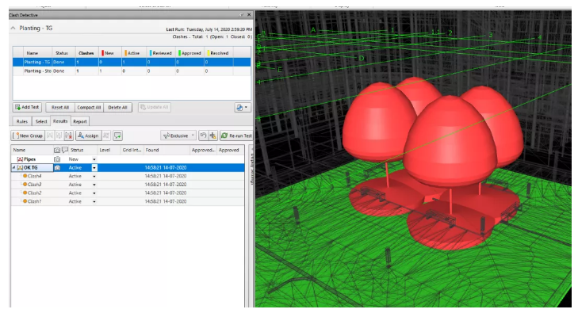
Task: Open the Results tab
Action: [x=60, y=121]
